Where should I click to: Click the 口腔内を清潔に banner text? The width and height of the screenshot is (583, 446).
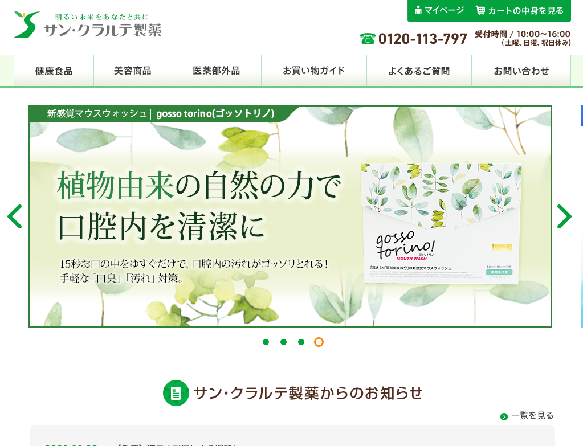coord(161,226)
